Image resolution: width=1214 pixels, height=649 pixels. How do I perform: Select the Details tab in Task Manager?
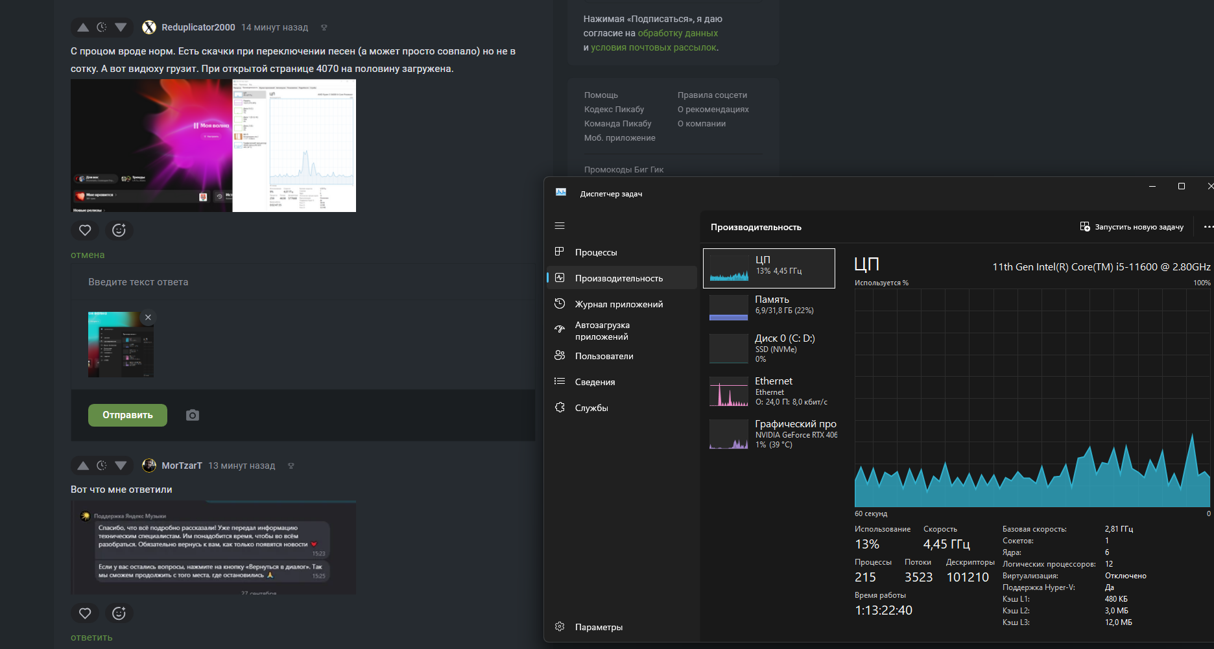click(x=595, y=382)
